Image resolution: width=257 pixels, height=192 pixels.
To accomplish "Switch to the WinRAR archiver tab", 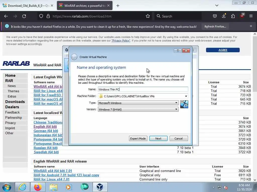I will point(85,5).
